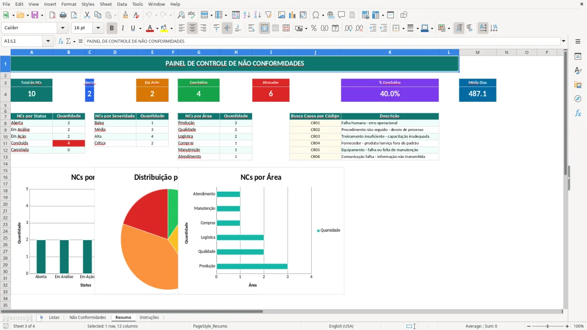This screenshot has height=330, width=587.
Task: Toggle Bold formatting
Action: [112, 28]
